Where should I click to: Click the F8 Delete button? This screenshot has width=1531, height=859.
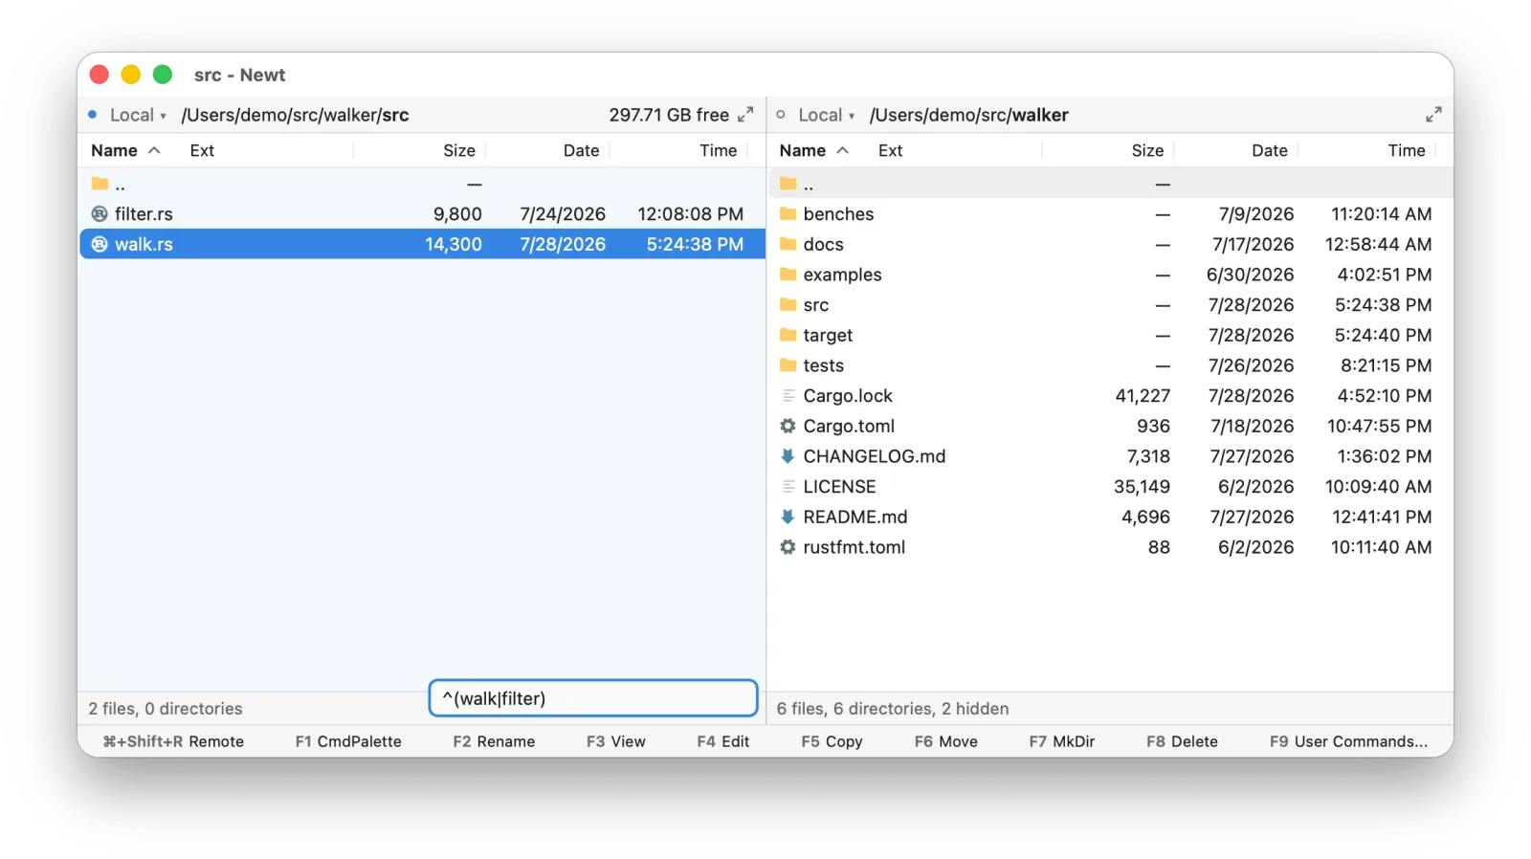coord(1182,741)
